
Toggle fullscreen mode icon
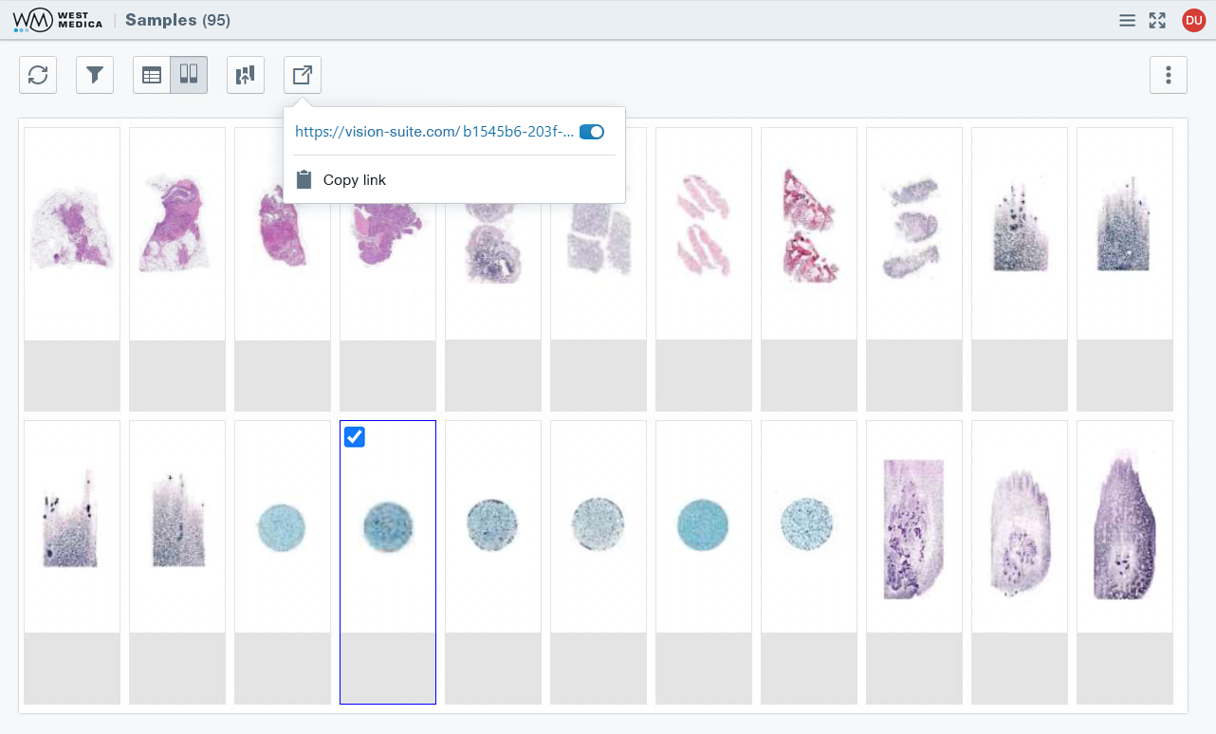(x=1157, y=20)
